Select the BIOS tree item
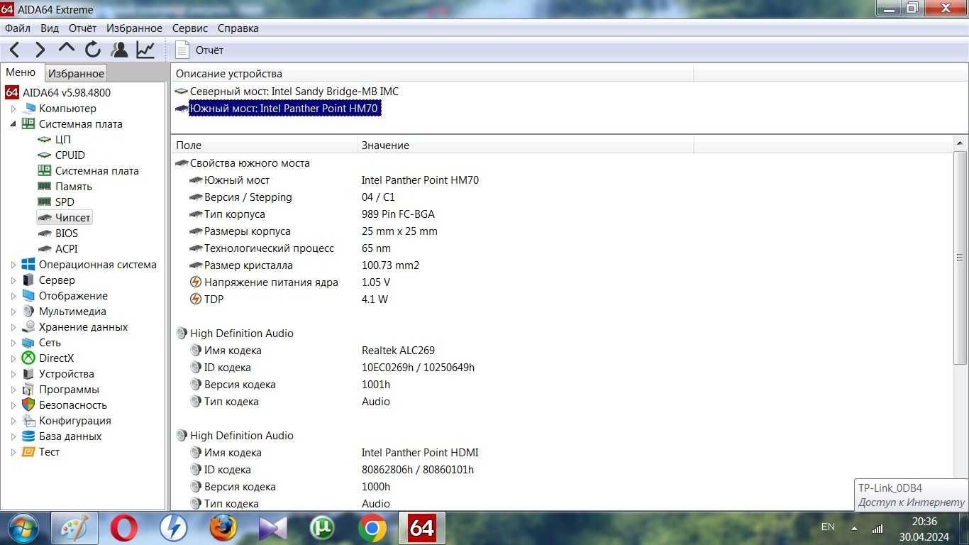The width and height of the screenshot is (969, 545). [x=67, y=233]
